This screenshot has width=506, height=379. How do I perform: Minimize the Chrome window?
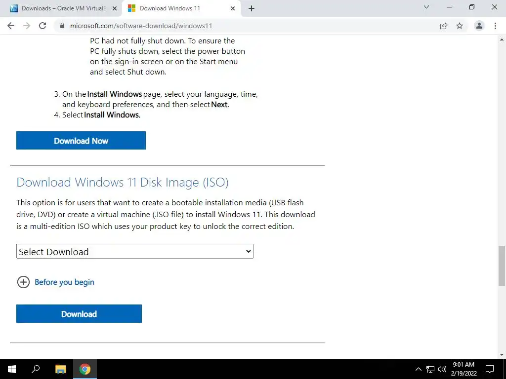pyautogui.click(x=449, y=7)
